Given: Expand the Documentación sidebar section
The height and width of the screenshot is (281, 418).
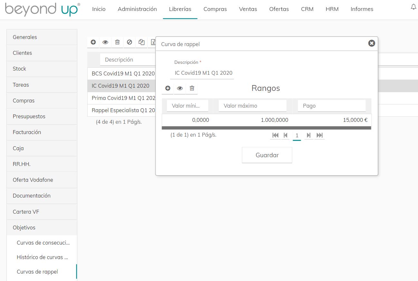Looking at the screenshot, I should 42,196.
